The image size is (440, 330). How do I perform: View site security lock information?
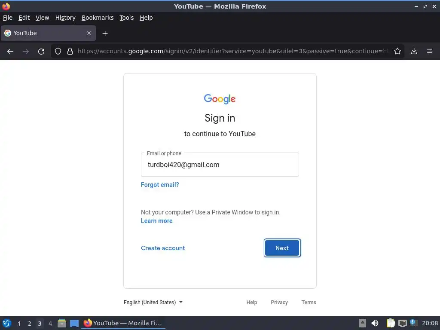(70, 51)
